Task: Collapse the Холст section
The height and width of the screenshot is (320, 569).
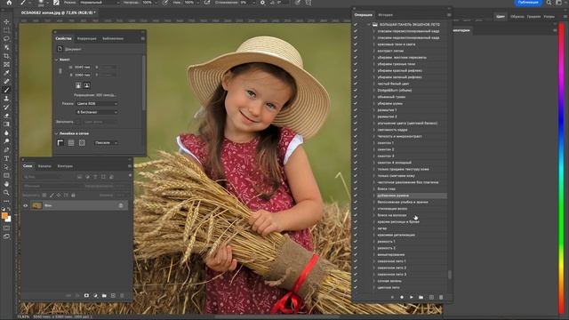Action: (57, 60)
